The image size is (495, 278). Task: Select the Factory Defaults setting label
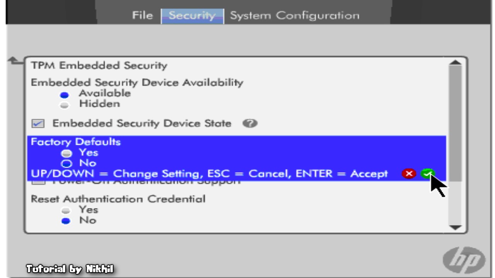click(76, 142)
